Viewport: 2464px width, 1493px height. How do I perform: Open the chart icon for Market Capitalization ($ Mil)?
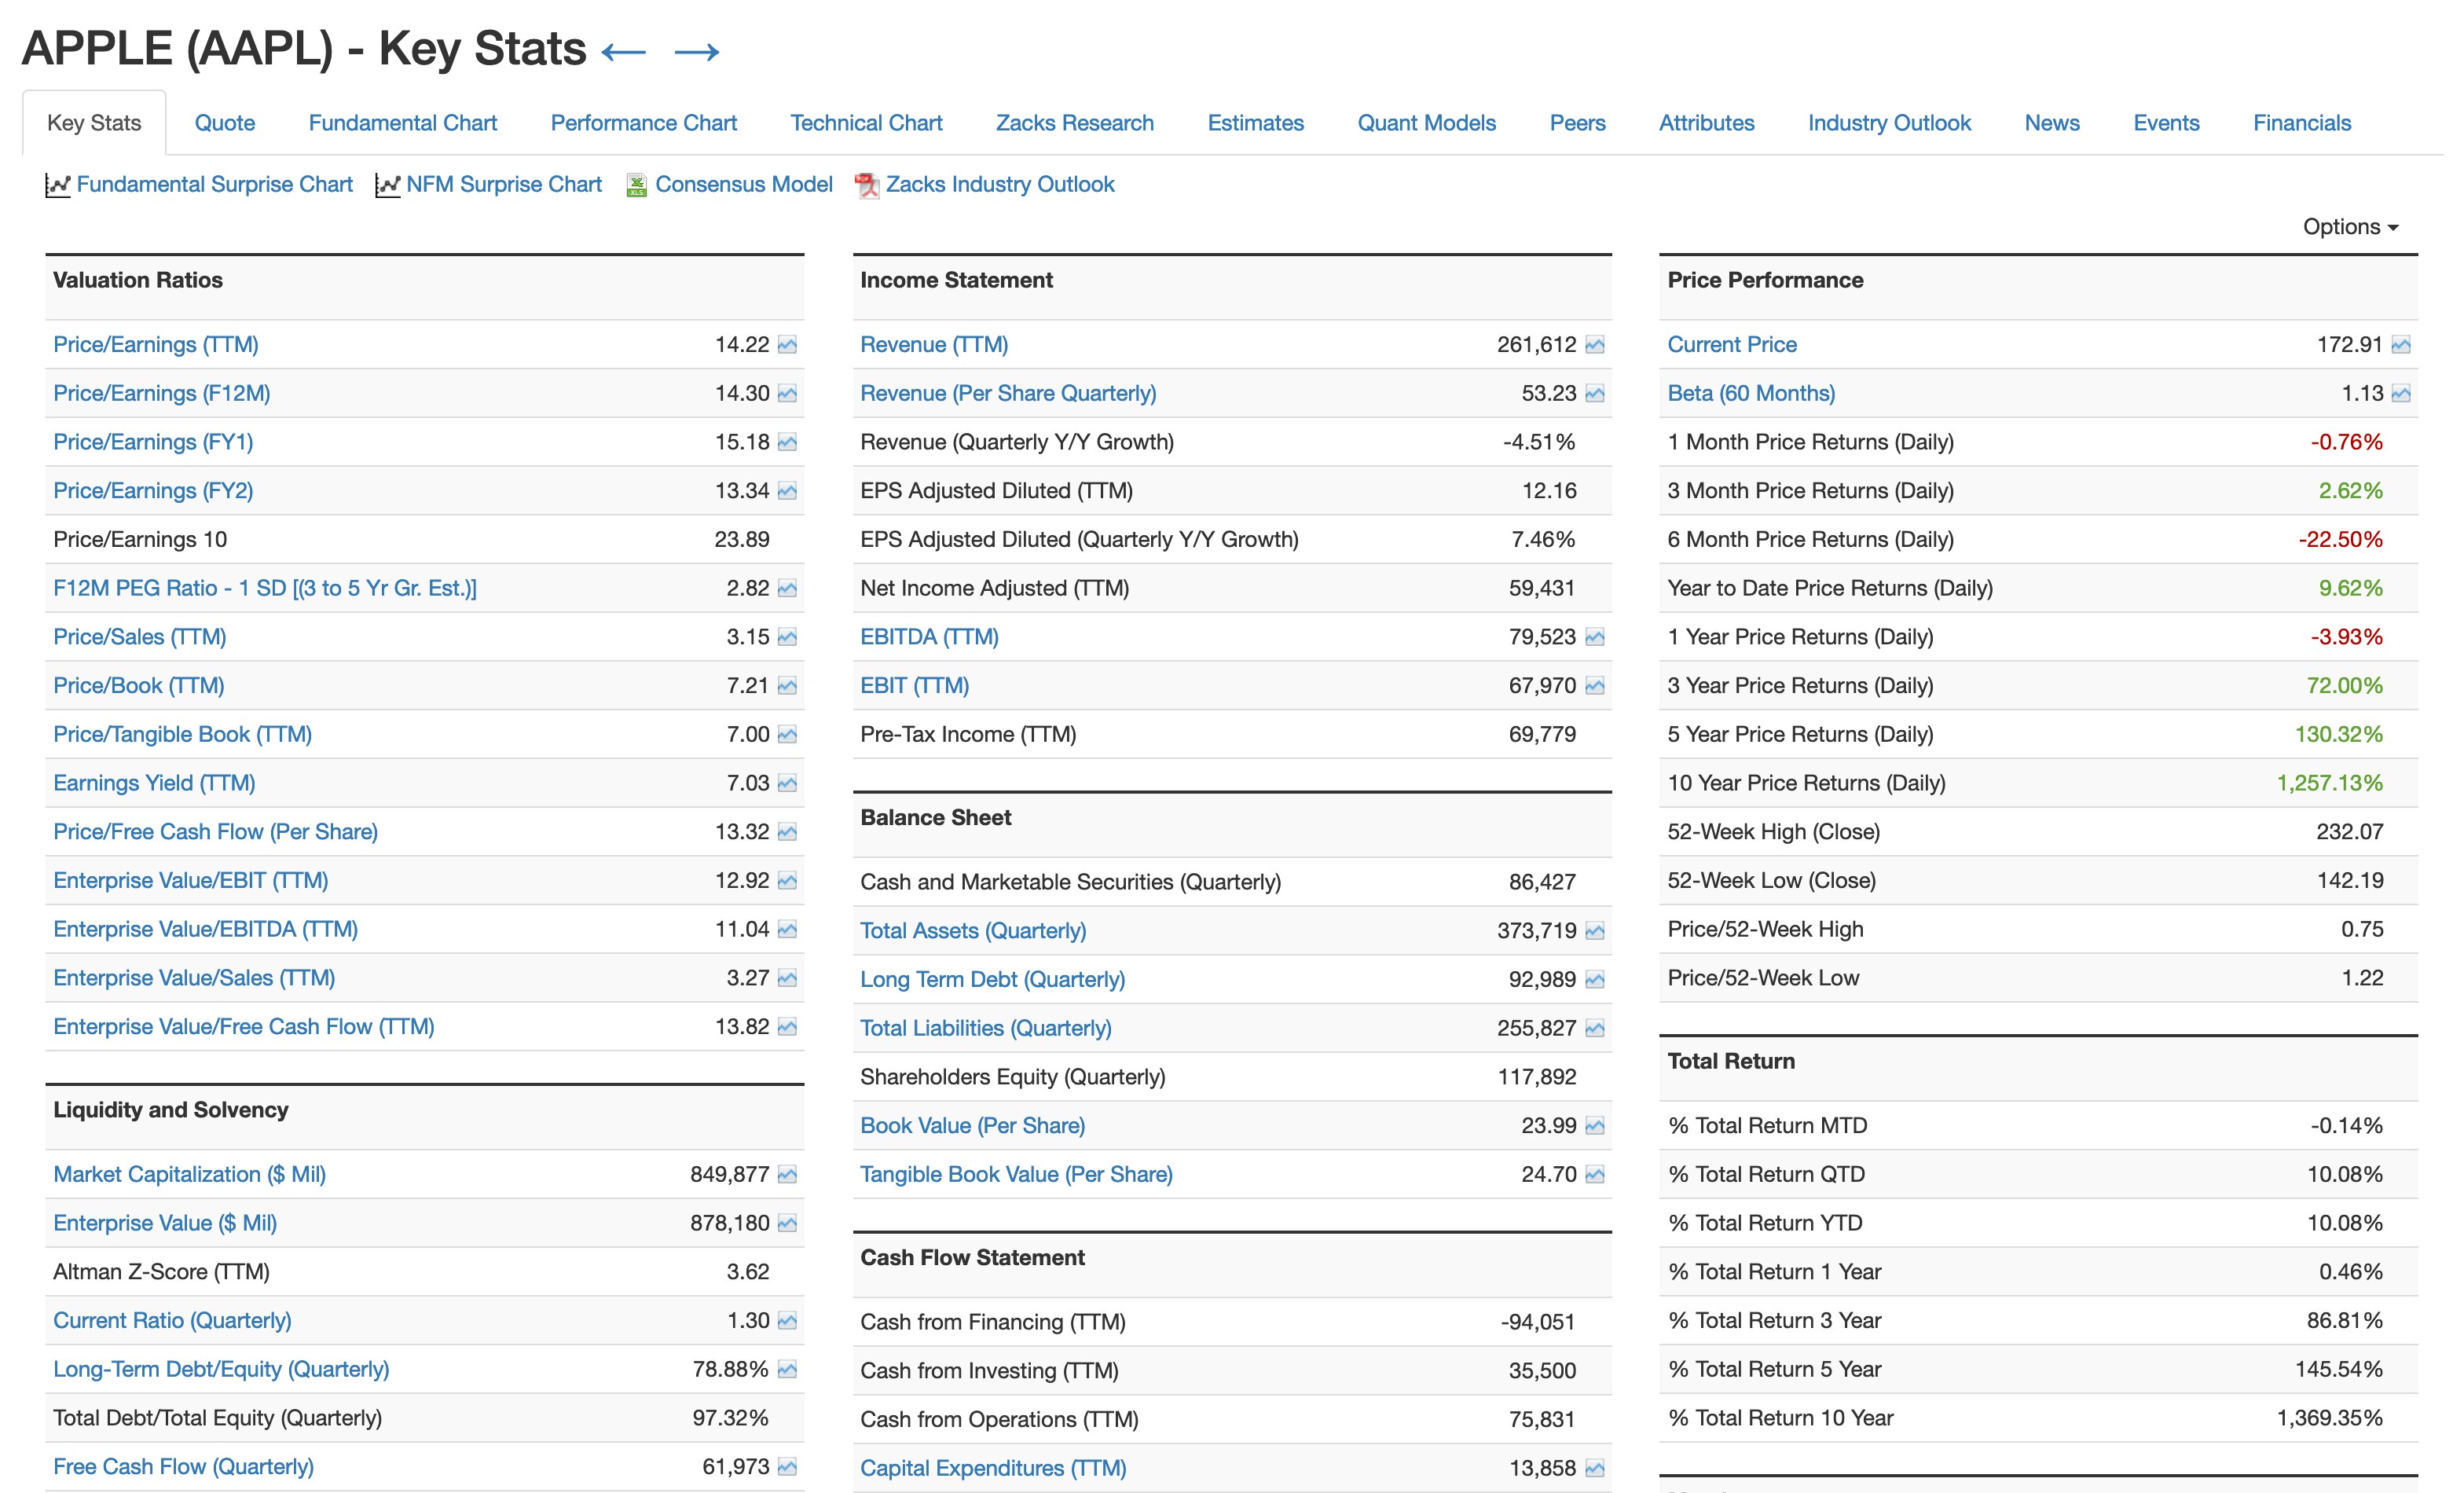787,1175
